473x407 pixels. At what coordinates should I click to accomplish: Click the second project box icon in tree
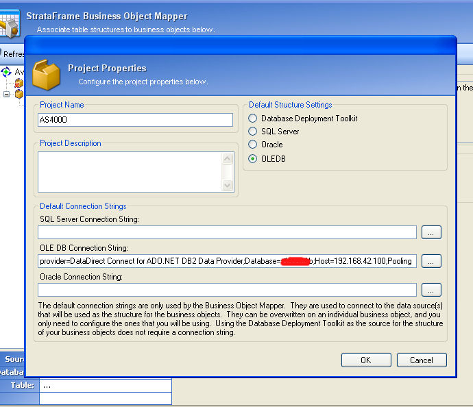click(x=19, y=94)
